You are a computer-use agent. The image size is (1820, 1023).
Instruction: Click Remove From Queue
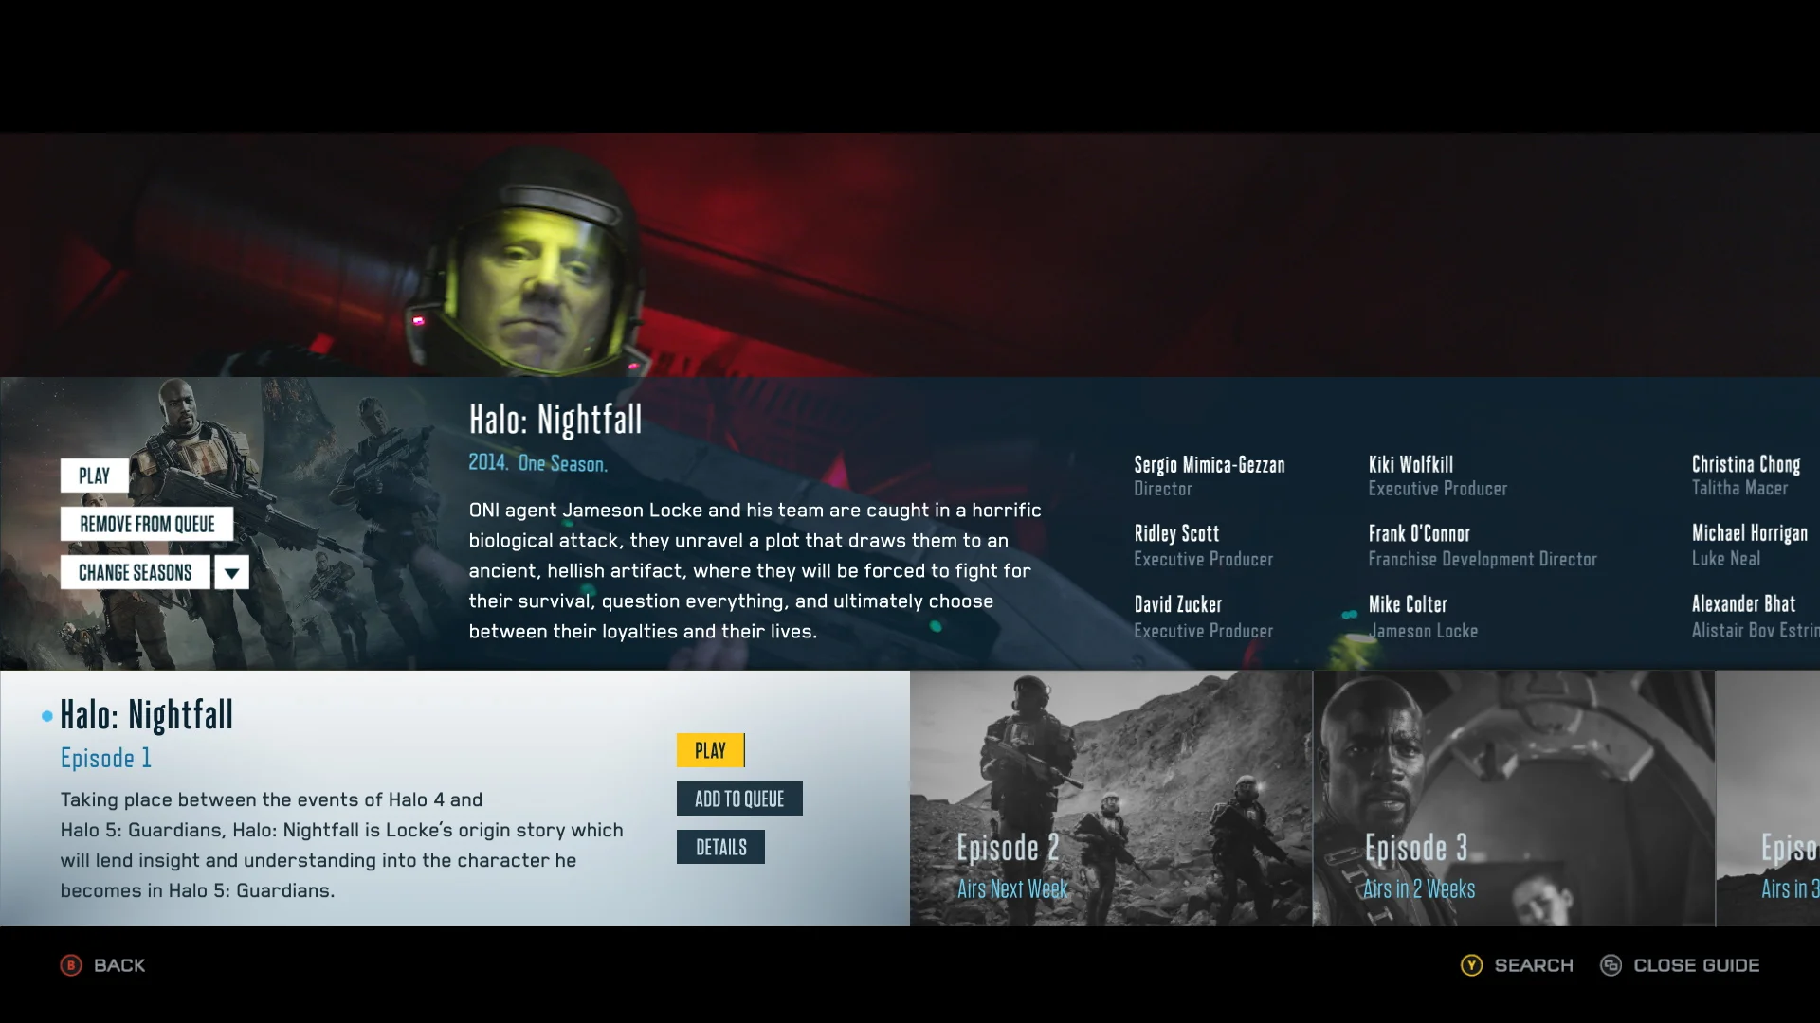coord(147,524)
